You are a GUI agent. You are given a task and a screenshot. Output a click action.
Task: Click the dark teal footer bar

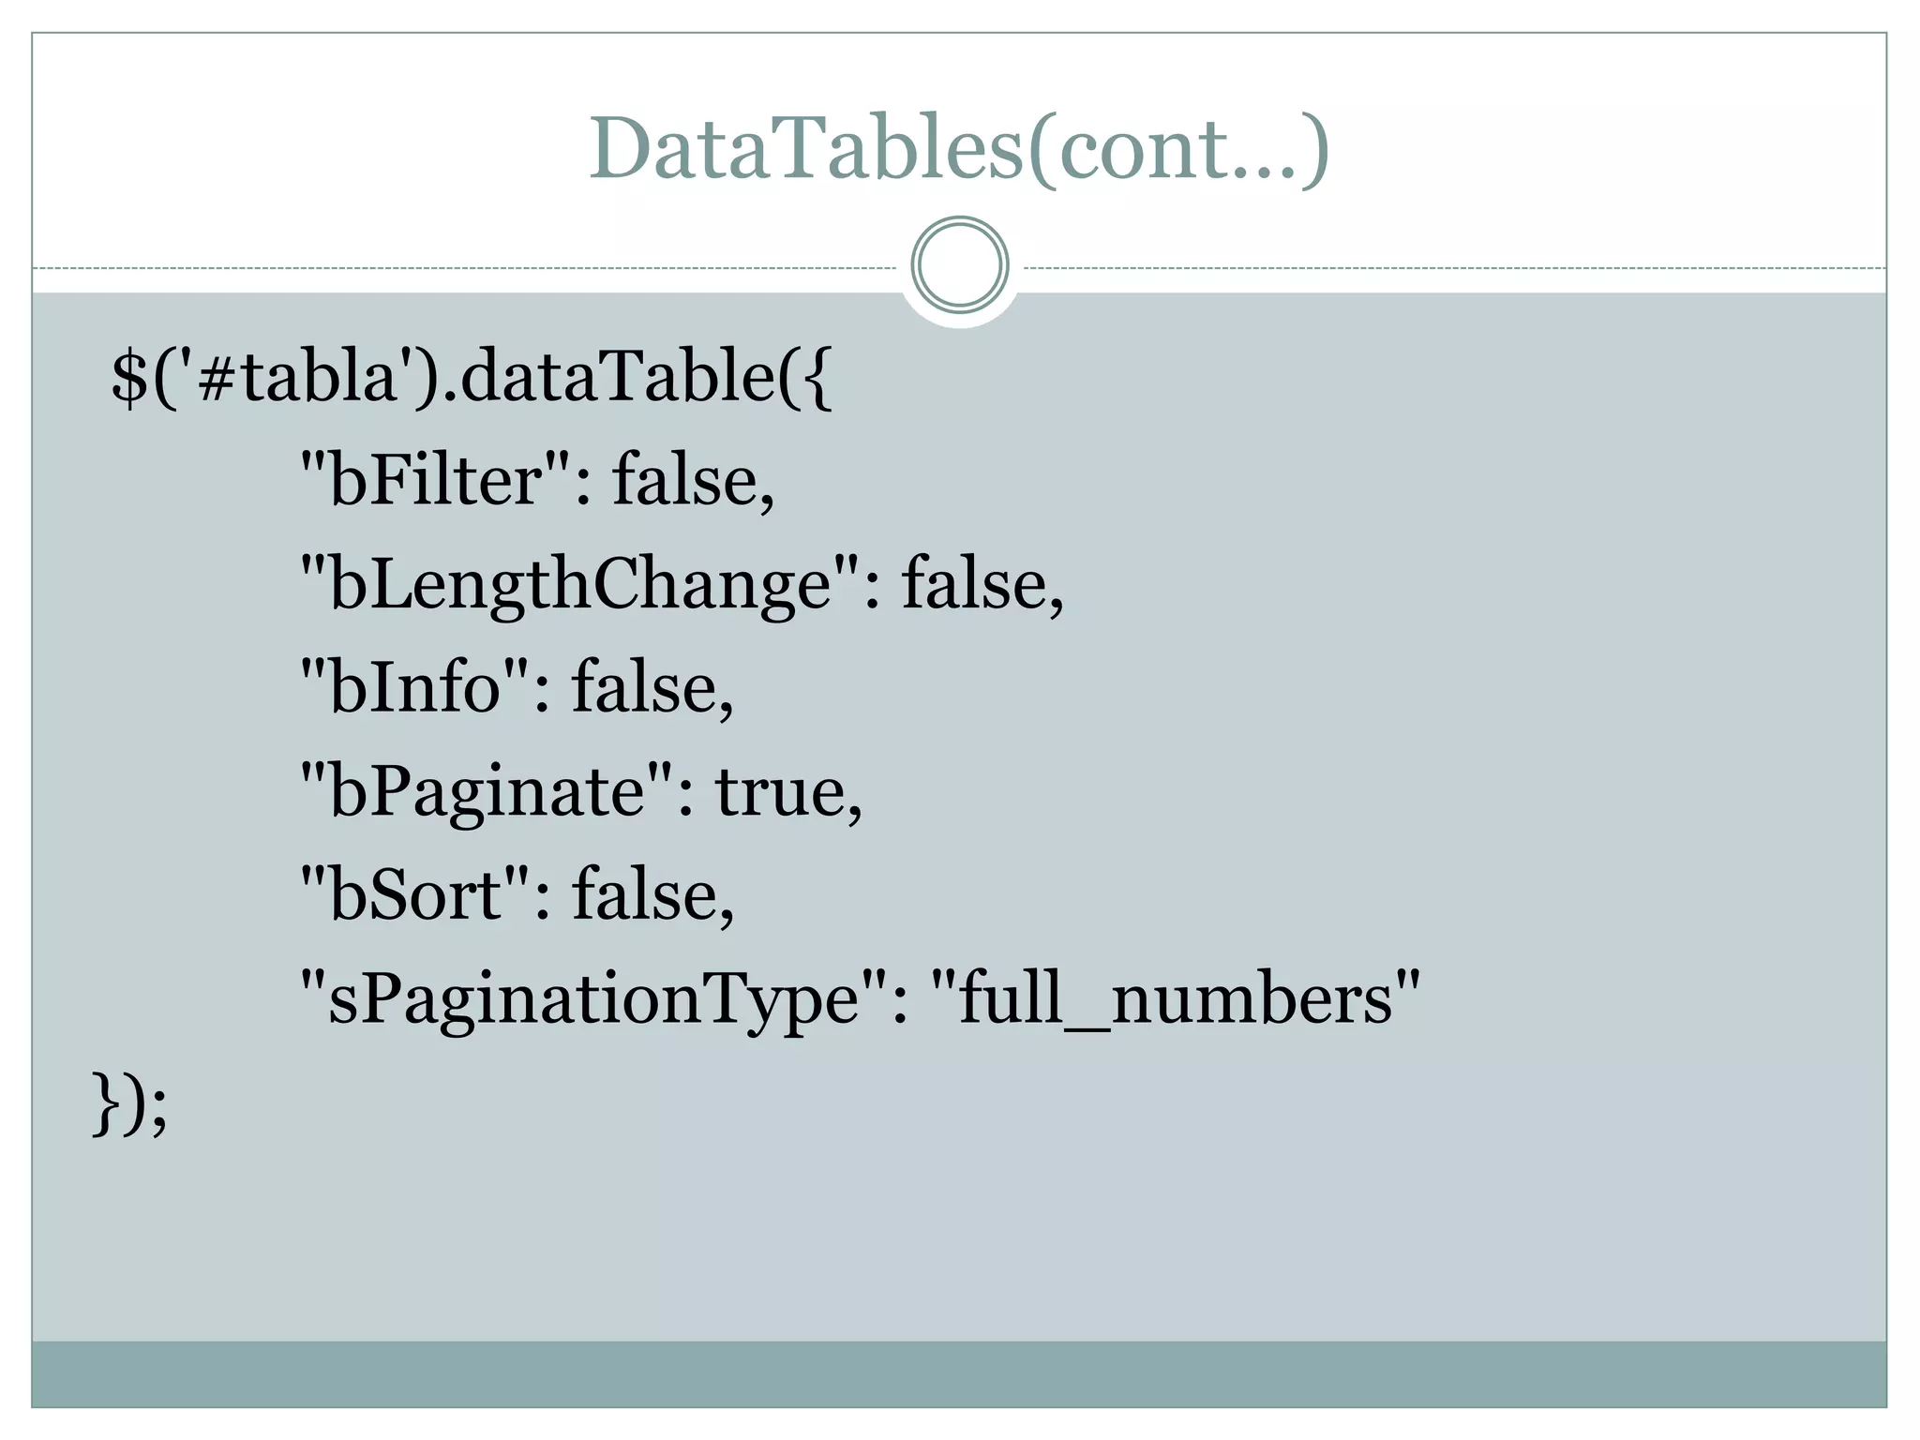coord(959,1373)
